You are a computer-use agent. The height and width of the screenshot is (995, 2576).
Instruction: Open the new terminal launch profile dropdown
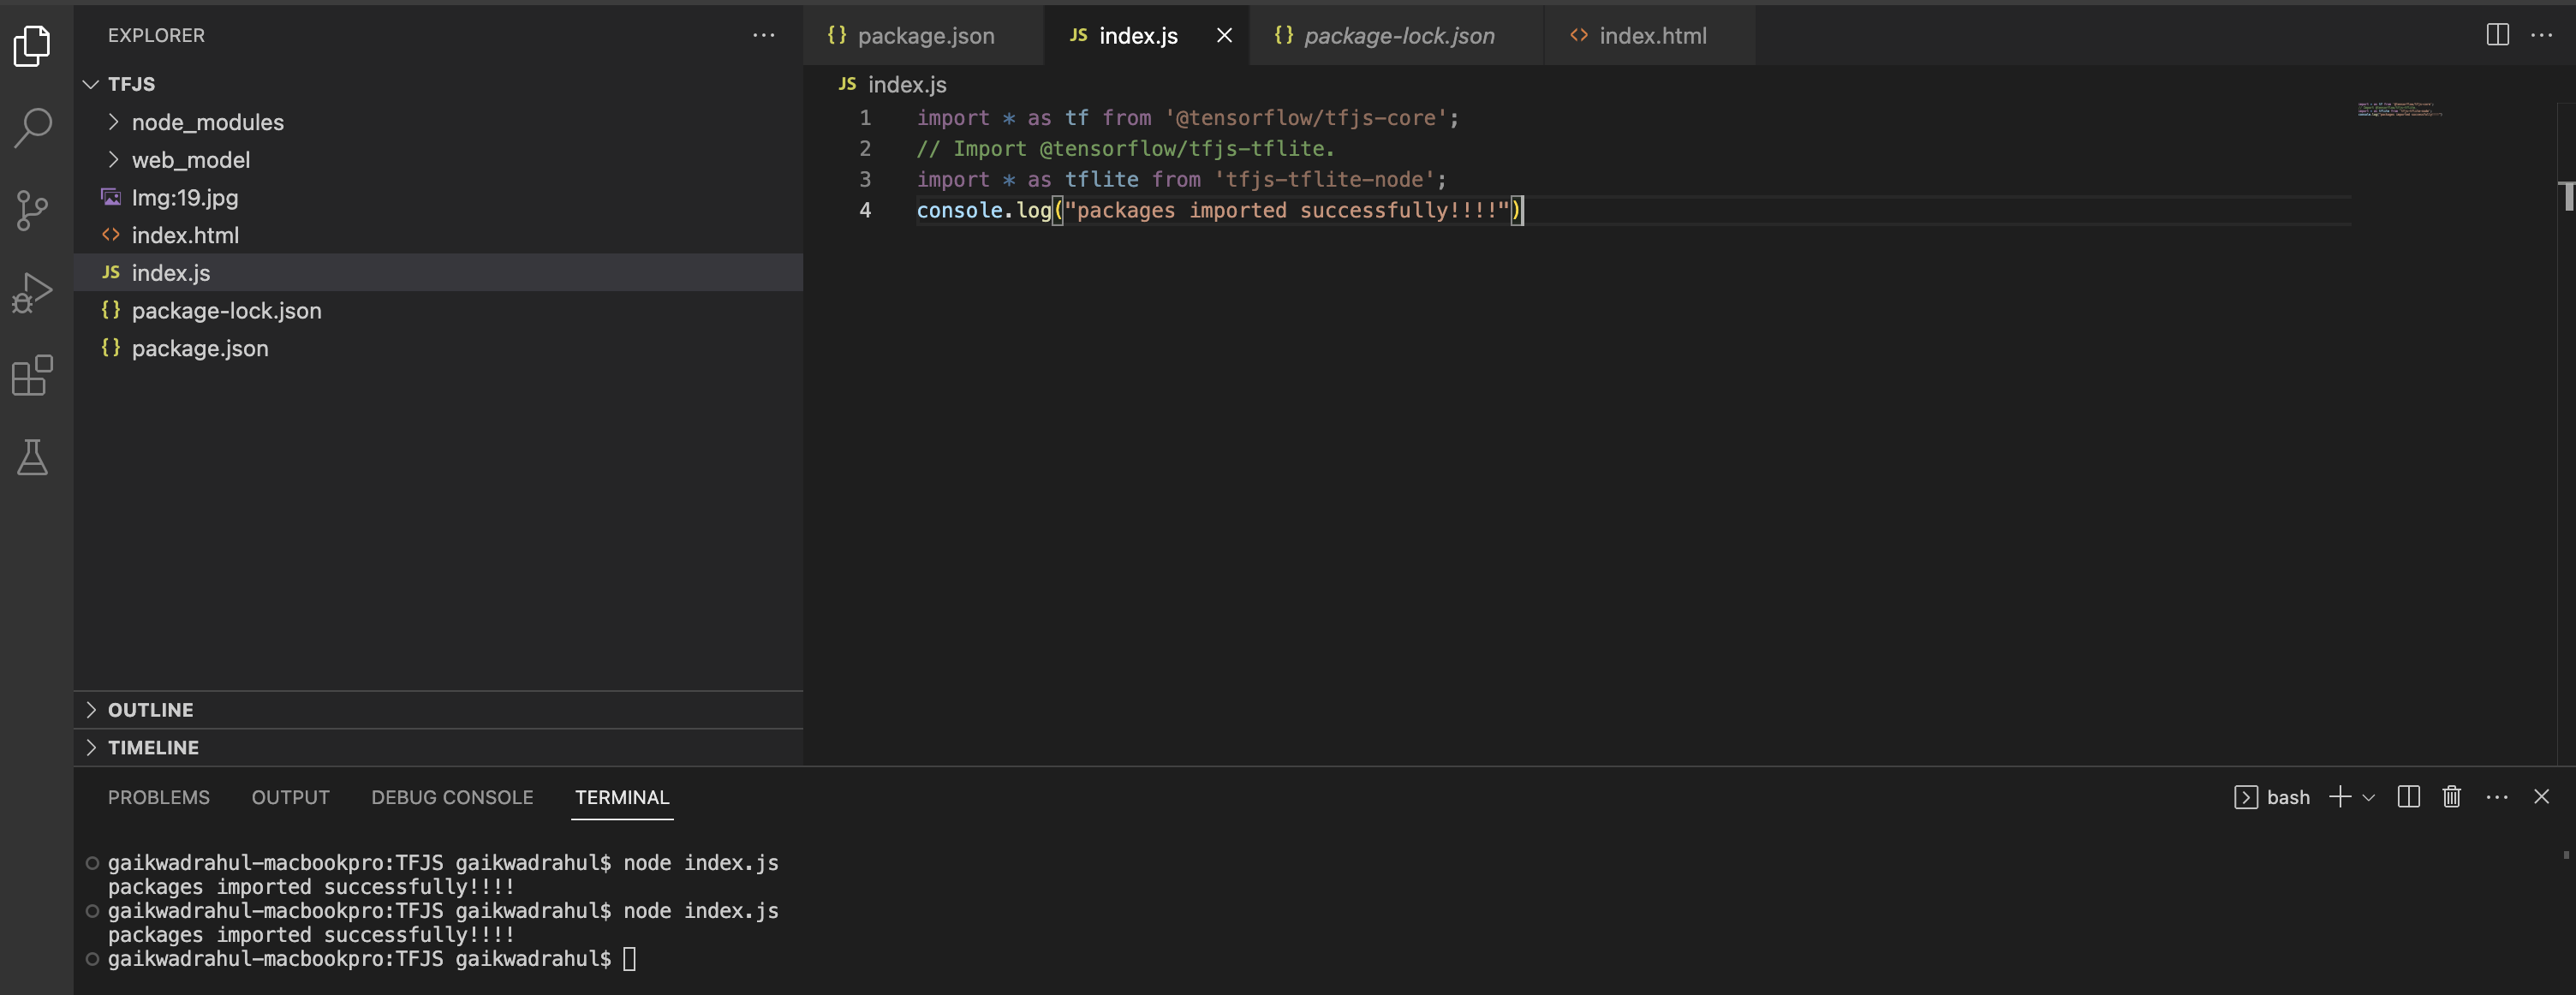pos(2368,798)
